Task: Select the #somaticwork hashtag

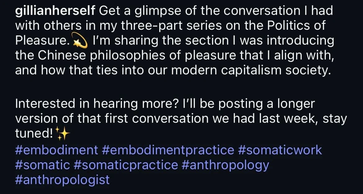Action: coord(280,150)
